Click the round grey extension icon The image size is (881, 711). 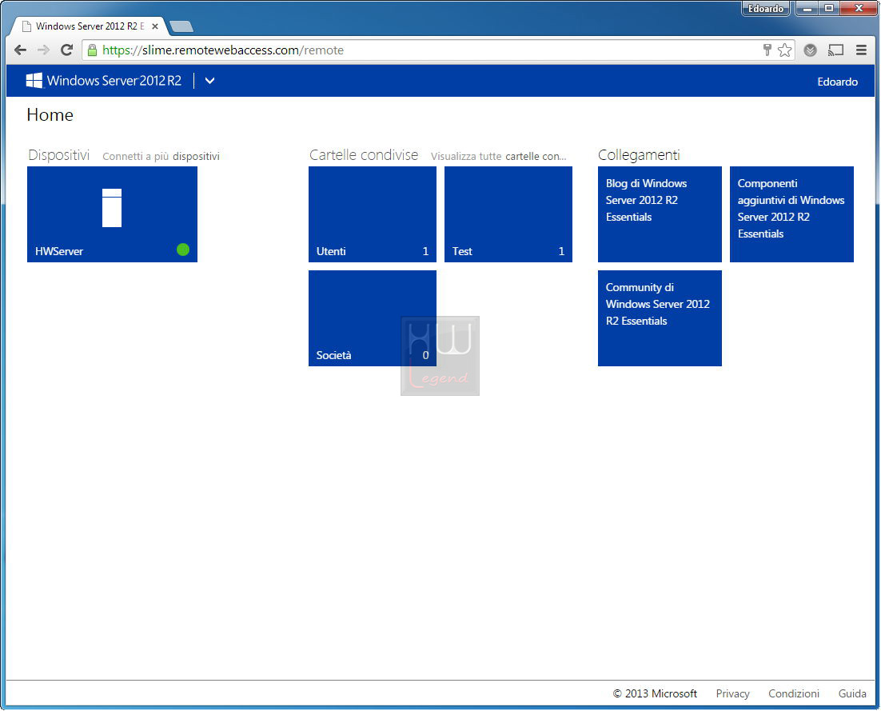pyautogui.click(x=810, y=50)
